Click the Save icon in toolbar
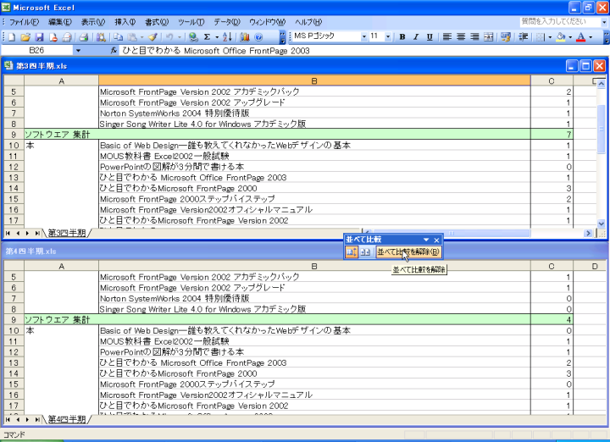This screenshot has width=610, height=442. point(39,37)
